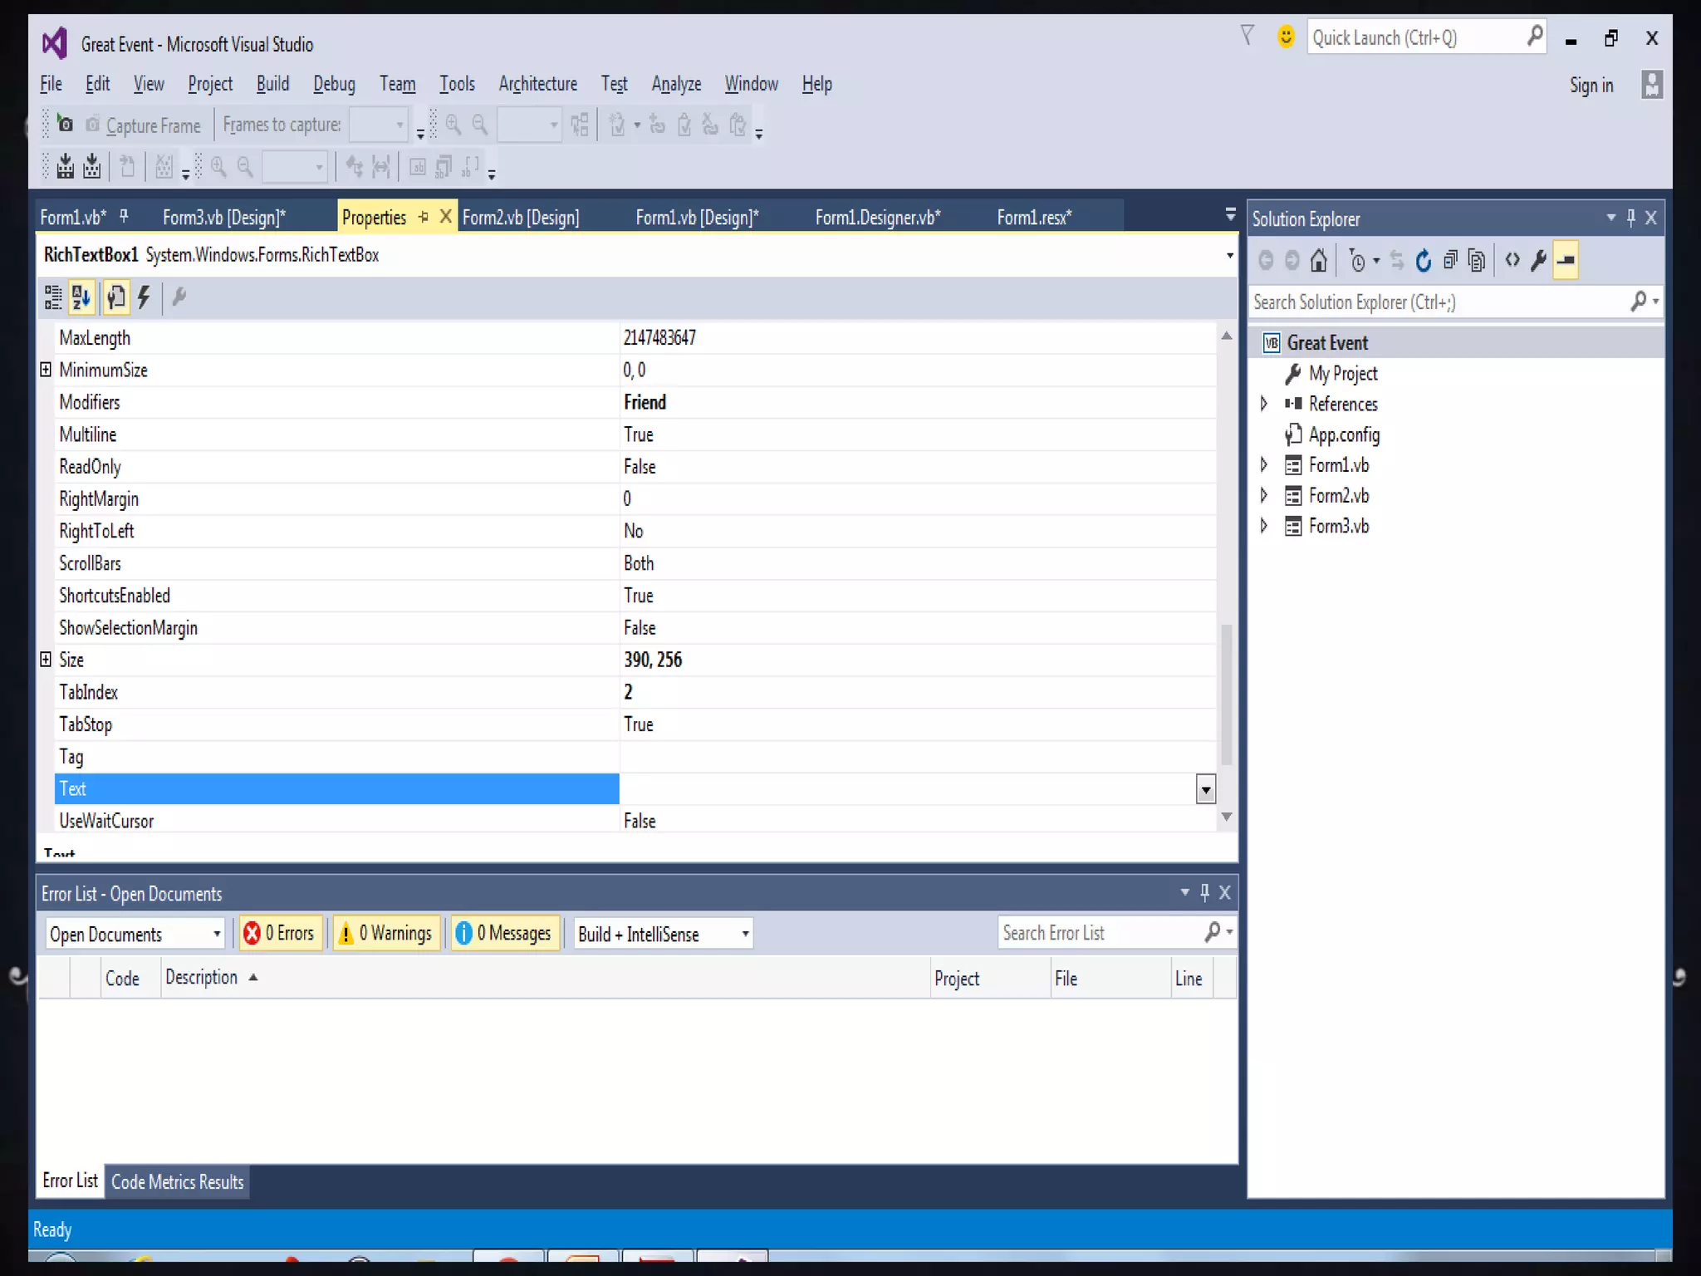Click the feedback smiley face icon
This screenshot has width=1701, height=1276.
coord(1285,37)
